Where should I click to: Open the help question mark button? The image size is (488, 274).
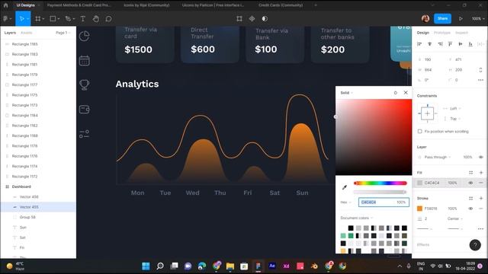pos(475,245)
